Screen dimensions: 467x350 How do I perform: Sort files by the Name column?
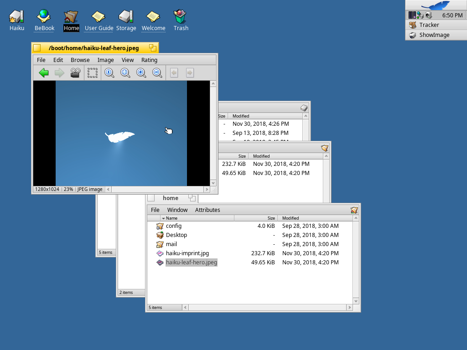[197, 218]
